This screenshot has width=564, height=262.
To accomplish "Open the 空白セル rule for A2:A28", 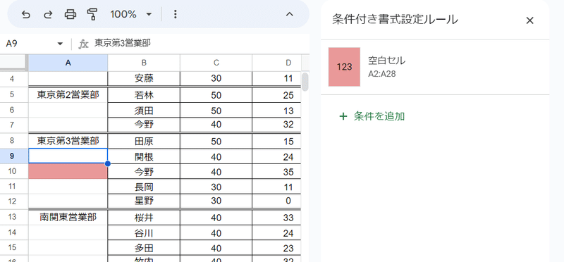I will pyautogui.click(x=435, y=67).
